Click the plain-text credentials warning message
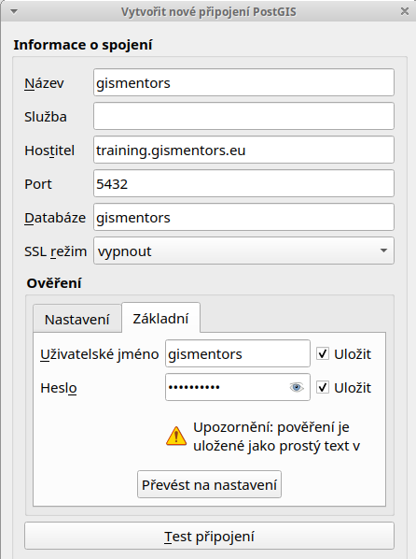The height and width of the screenshot is (559, 416). [x=276, y=437]
